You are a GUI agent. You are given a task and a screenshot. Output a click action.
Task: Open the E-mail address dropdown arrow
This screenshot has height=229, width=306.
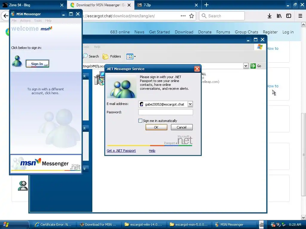190,104
